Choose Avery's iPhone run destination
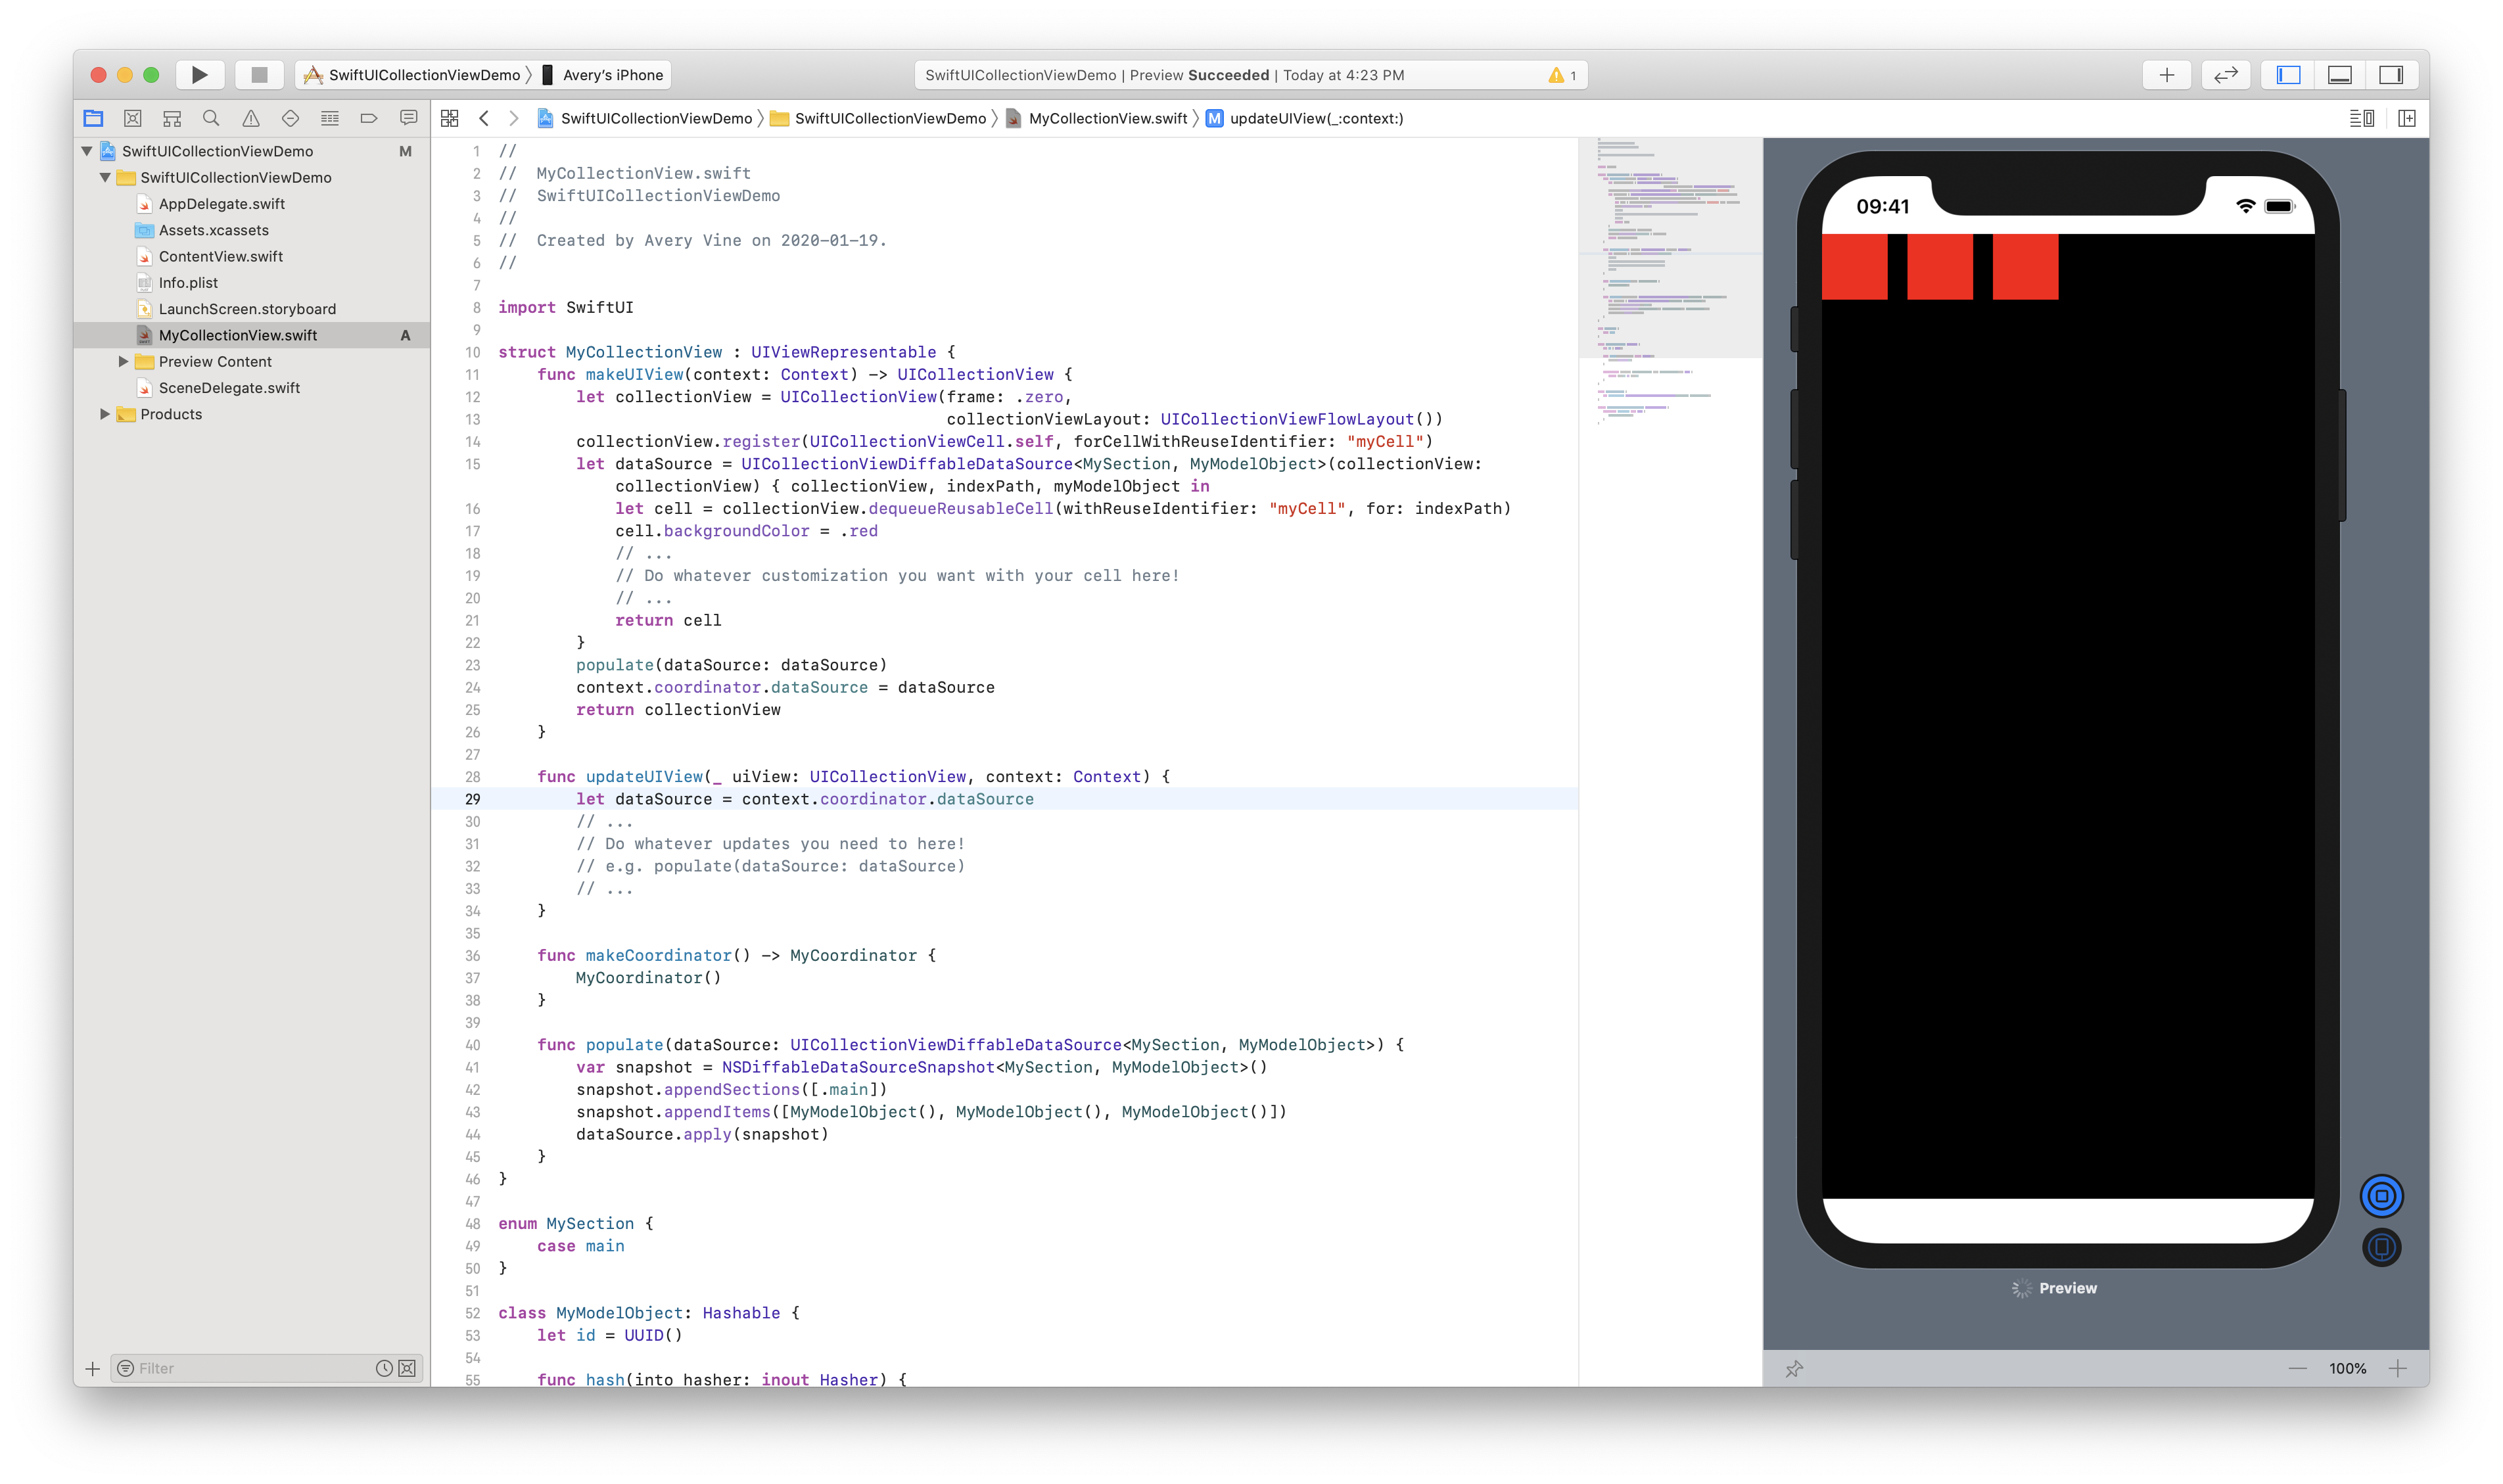The image size is (2503, 1484). coord(603,75)
